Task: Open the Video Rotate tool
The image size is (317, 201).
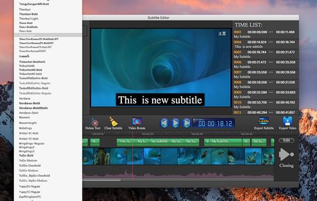Action: click(137, 122)
